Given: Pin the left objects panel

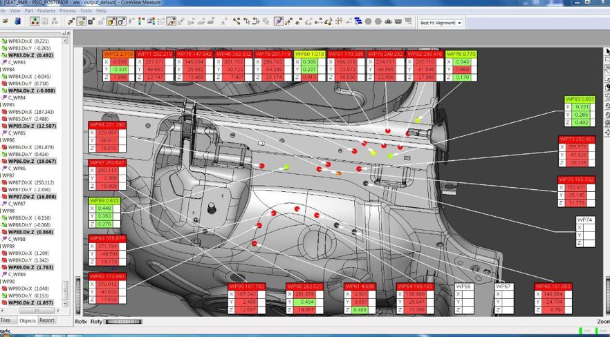Looking at the screenshot, I should coord(63,33).
